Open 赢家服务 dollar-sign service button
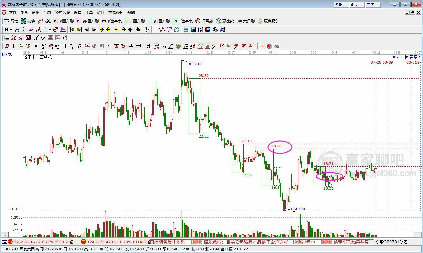The width and height of the screenshot is (423, 253). (x=268, y=21)
